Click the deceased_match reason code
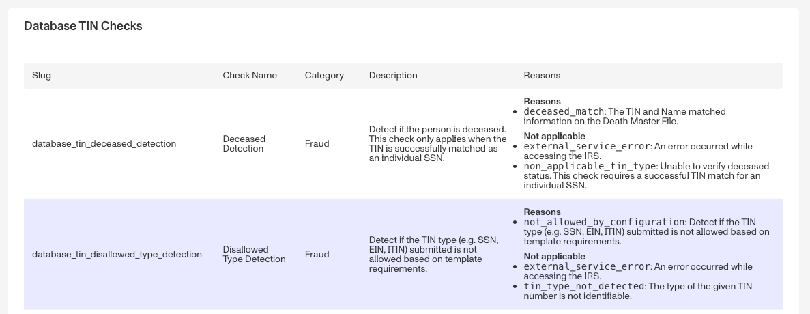The width and height of the screenshot is (810, 314). click(564, 111)
